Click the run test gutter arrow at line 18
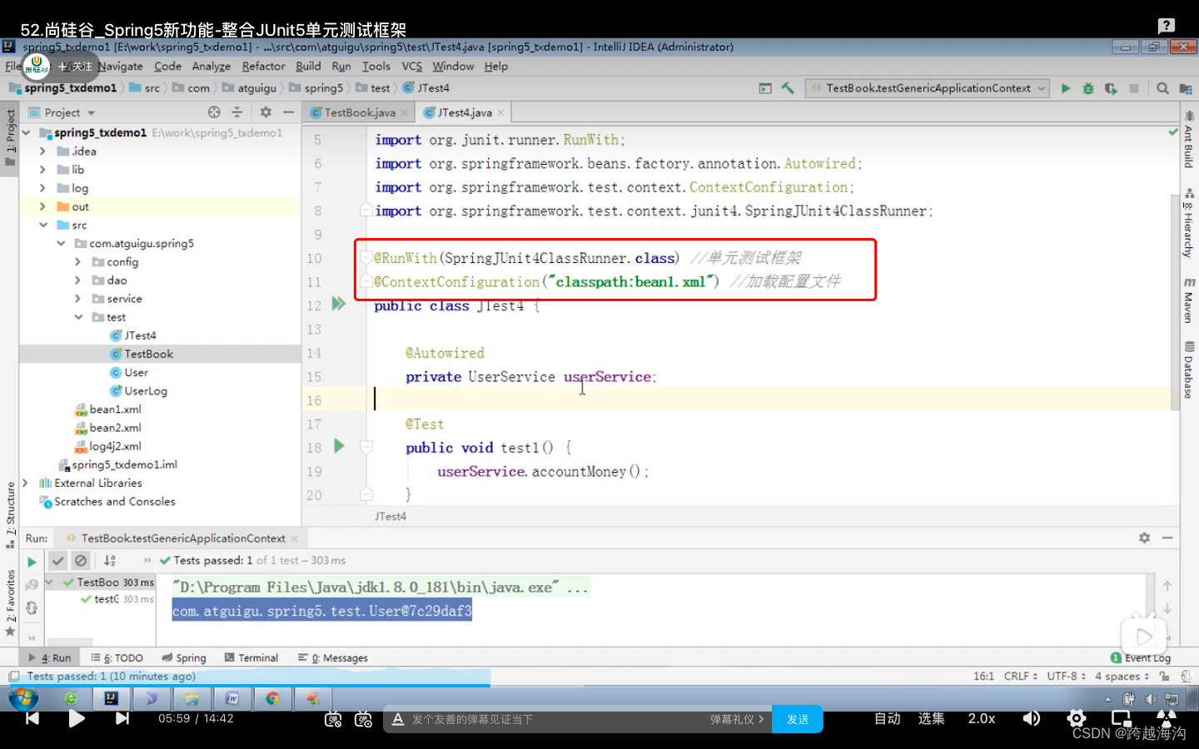This screenshot has width=1199, height=749. pos(339,446)
